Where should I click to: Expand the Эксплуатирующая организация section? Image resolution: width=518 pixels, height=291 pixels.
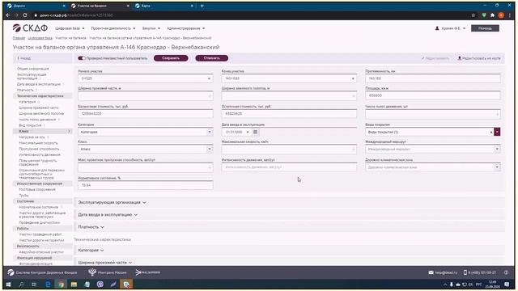(x=112, y=202)
